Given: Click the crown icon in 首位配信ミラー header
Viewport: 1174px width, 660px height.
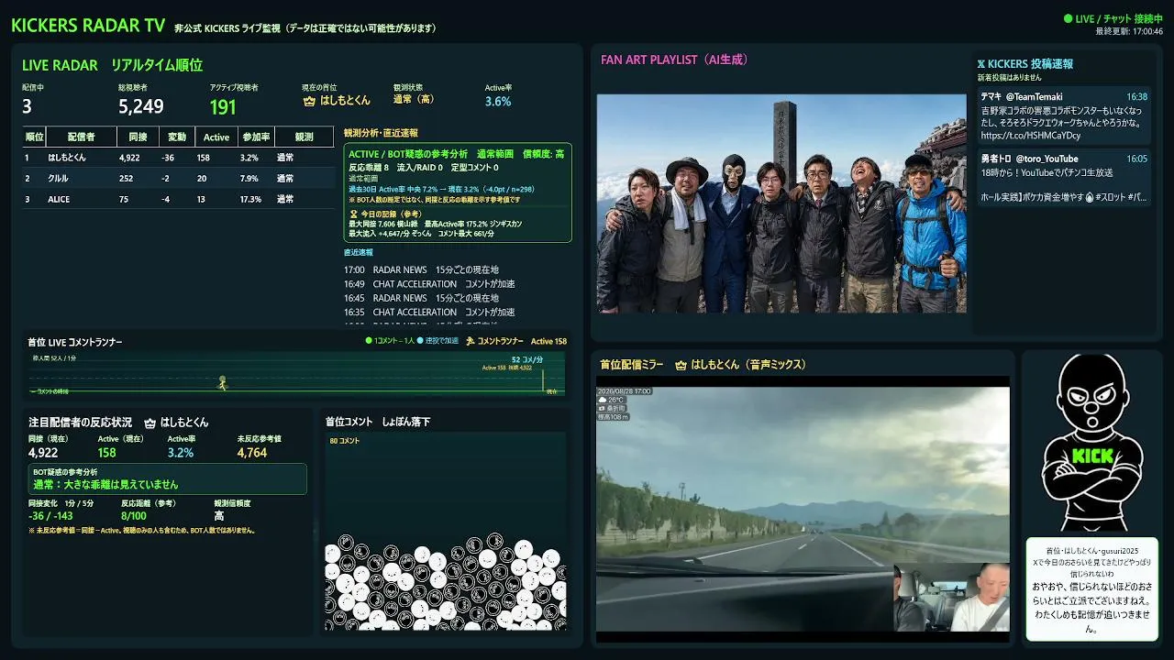Looking at the screenshot, I should point(681,365).
